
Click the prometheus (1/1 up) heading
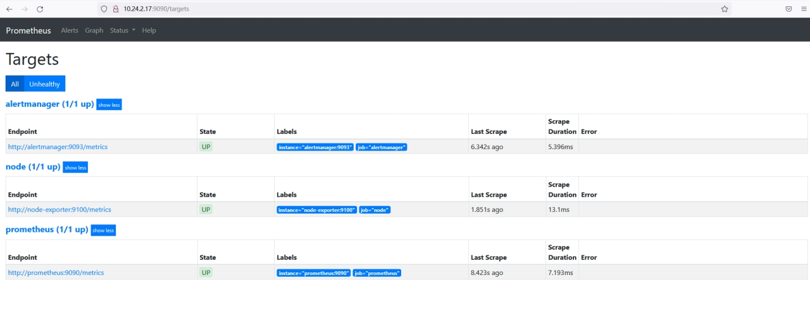coord(47,229)
